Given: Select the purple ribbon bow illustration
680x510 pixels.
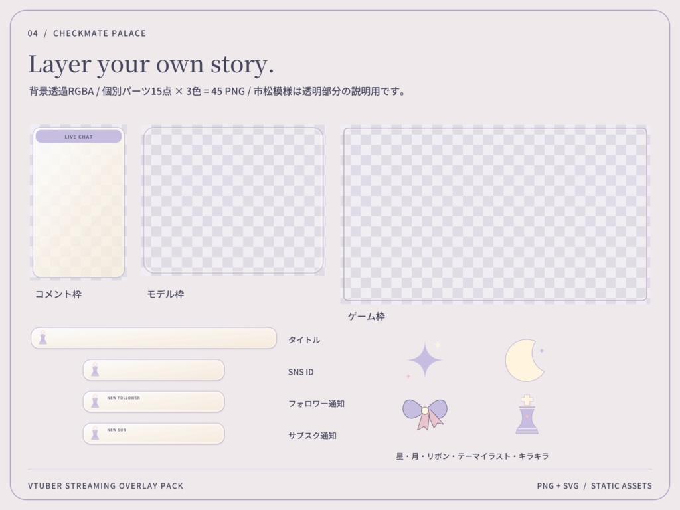Looking at the screenshot, I should tap(425, 414).
